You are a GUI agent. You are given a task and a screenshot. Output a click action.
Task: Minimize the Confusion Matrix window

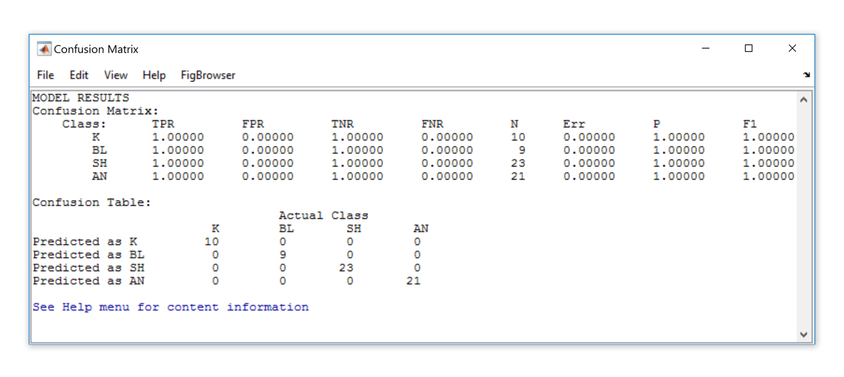click(x=706, y=48)
